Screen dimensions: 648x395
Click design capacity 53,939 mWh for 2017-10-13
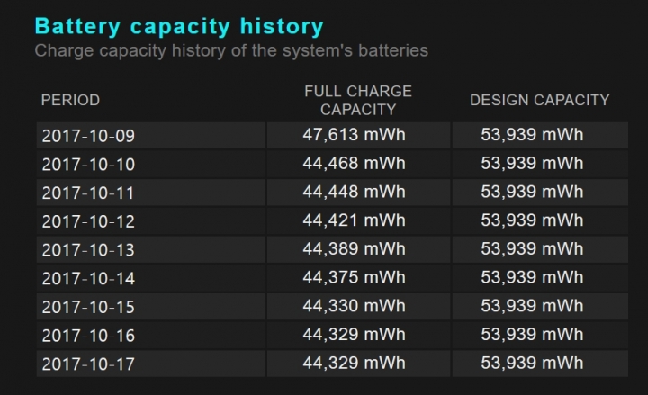pos(532,249)
